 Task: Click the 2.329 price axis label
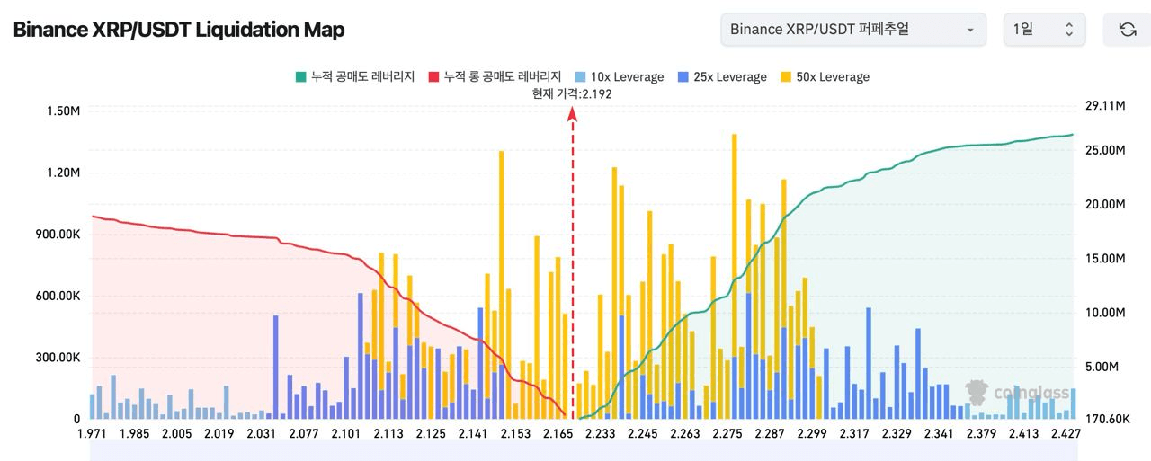(x=897, y=434)
